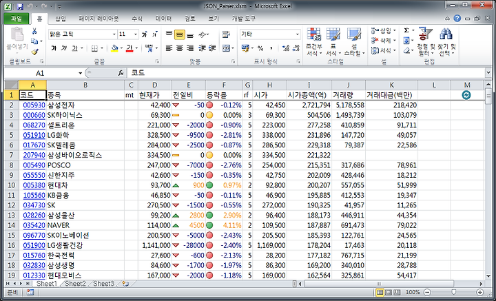Click the macro record status bar icon
Screen dimensions: 496x301
pyautogui.click(x=30, y=292)
